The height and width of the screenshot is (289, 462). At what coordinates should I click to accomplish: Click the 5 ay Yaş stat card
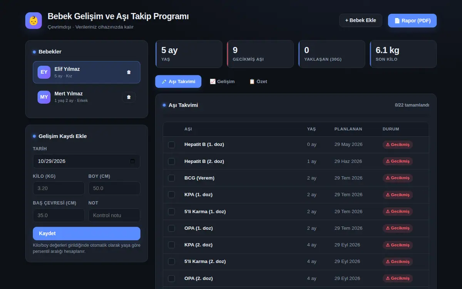pyautogui.click(x=189, y=54)
